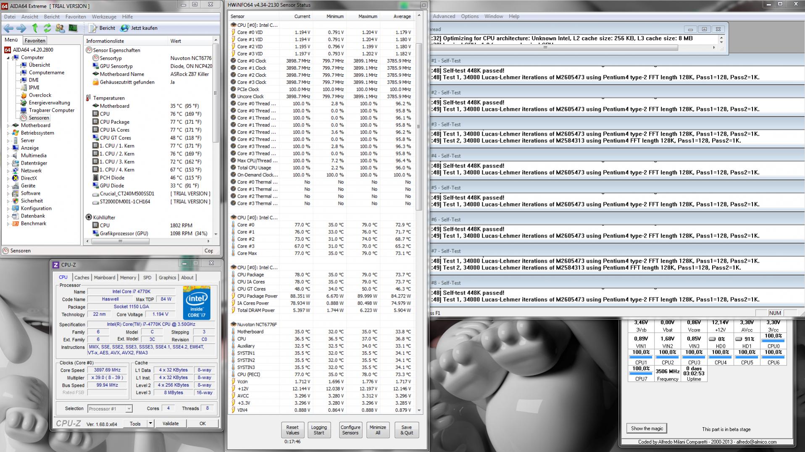Click the AIDA64 refresh icon
Viewport: 805px width, 452px height.
47,28
